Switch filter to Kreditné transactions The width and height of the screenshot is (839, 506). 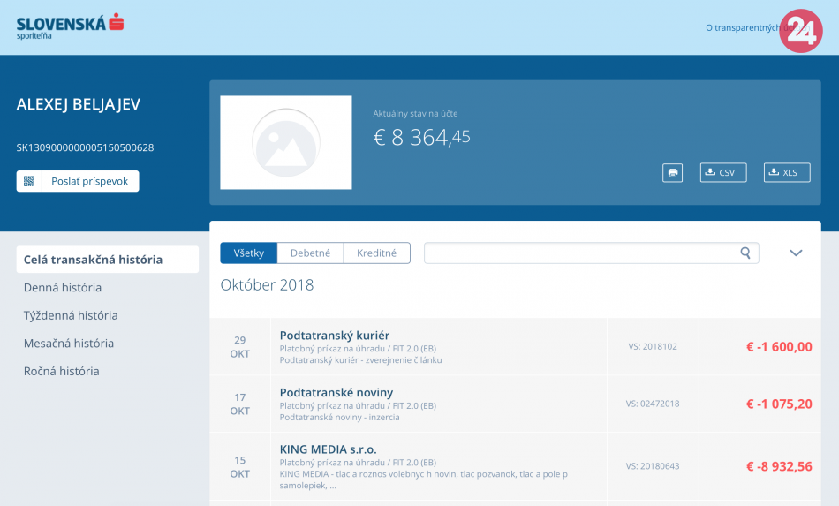click(x=376, y=253)
